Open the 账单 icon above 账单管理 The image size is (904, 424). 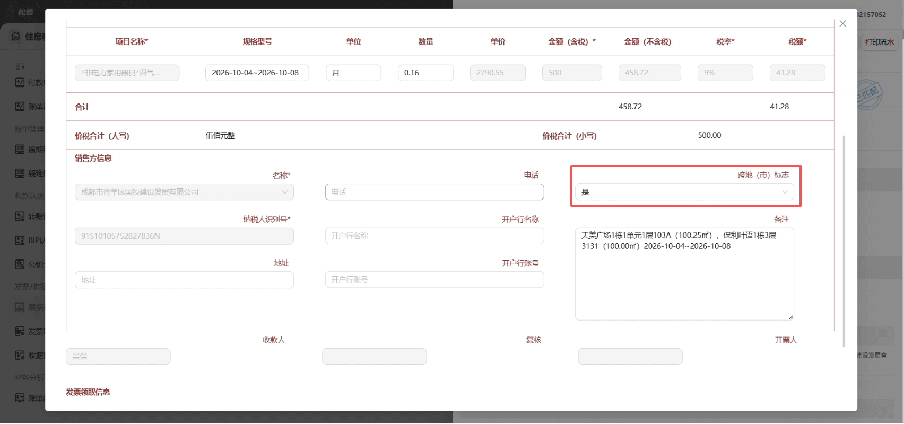[x=20, y=107]
